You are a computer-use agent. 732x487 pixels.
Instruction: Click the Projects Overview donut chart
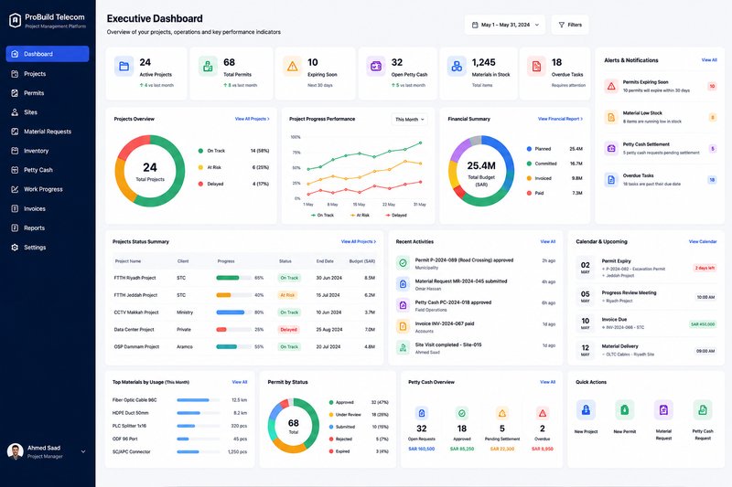click(x=150, y=171)
